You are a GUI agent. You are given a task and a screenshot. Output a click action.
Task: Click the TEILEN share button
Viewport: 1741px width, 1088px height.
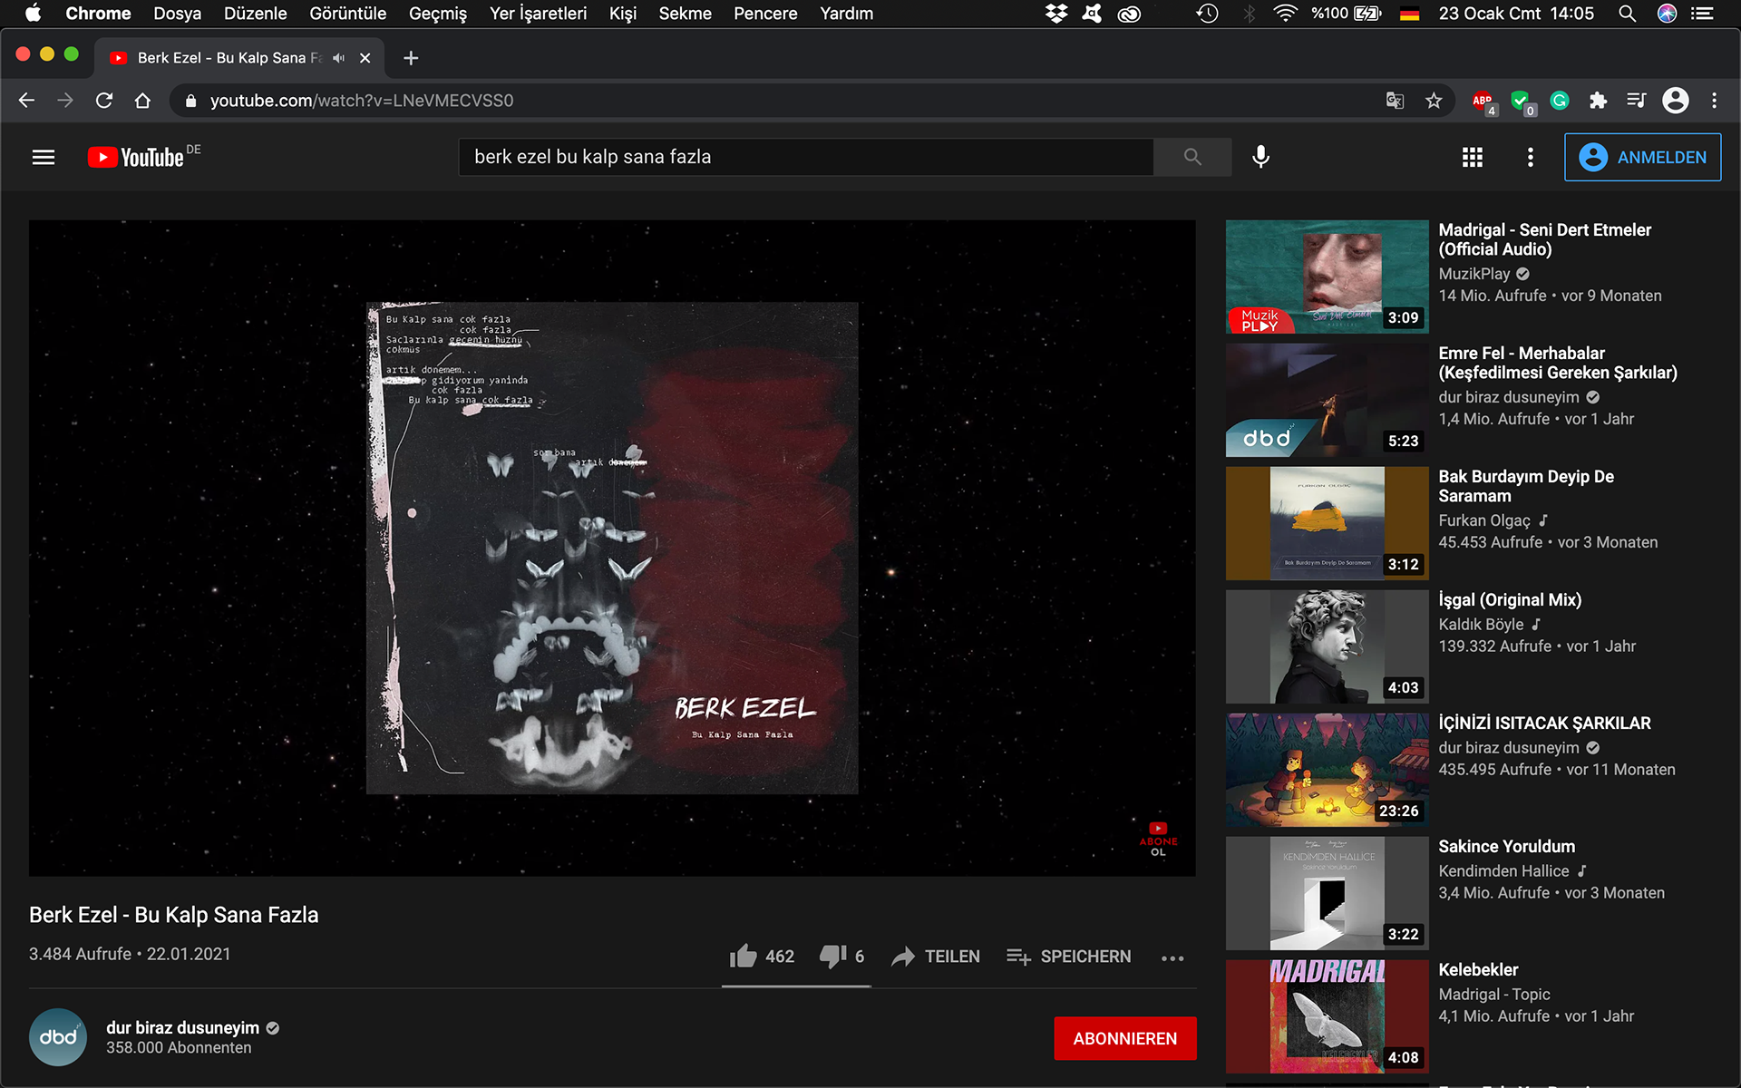pyautogui.click(x=936, y=957)
